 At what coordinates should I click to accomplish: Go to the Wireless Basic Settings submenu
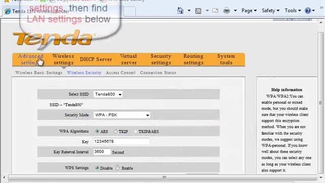click(39, 73)
